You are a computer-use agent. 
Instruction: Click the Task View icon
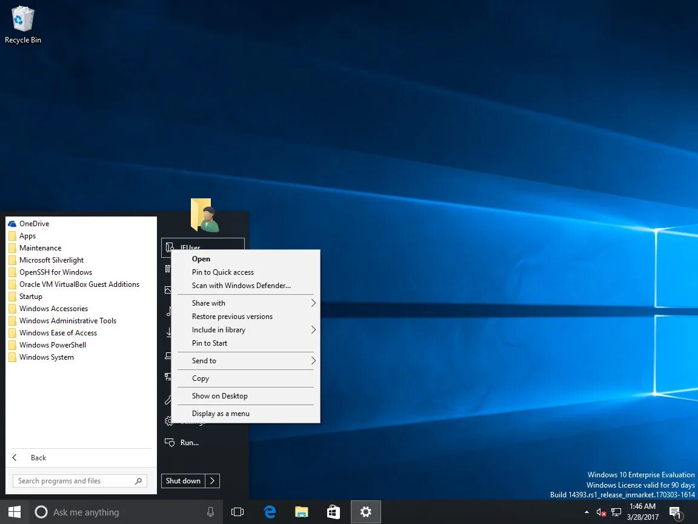[237, 512]
